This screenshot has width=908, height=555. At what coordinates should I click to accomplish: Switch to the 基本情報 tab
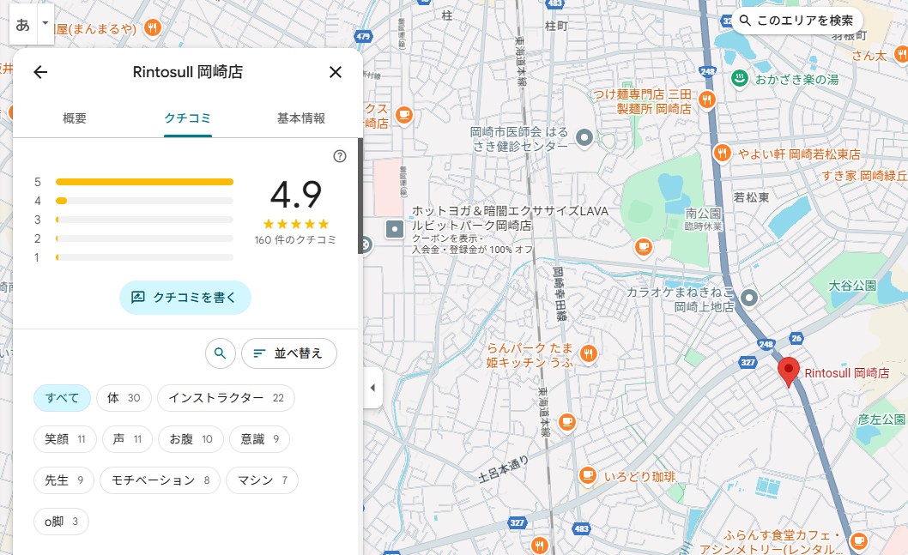coord(300,118)
